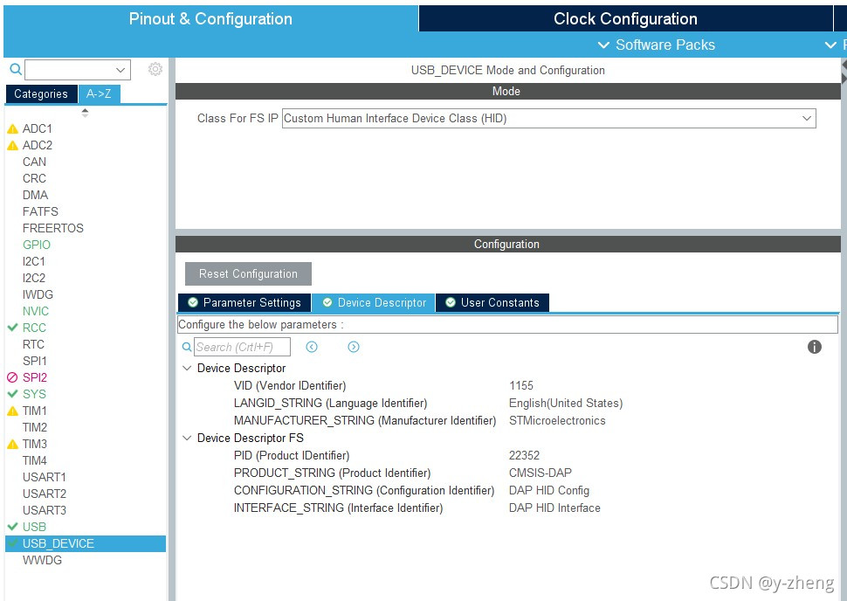Select the A->Z view tab
The image size is (847, 601).
[x=99, y=94]
